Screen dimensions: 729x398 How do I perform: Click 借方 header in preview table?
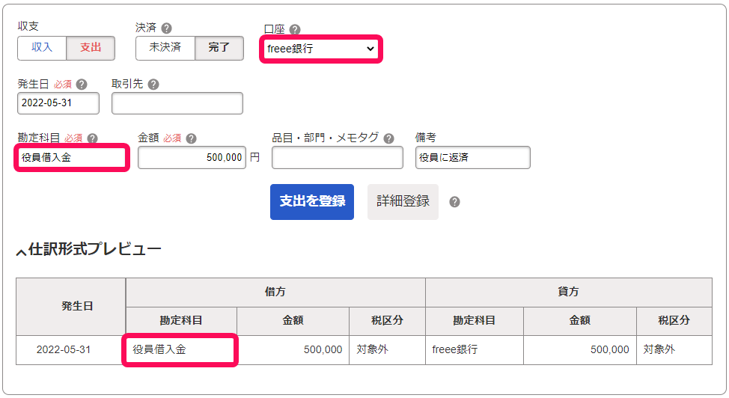(275, 293)
